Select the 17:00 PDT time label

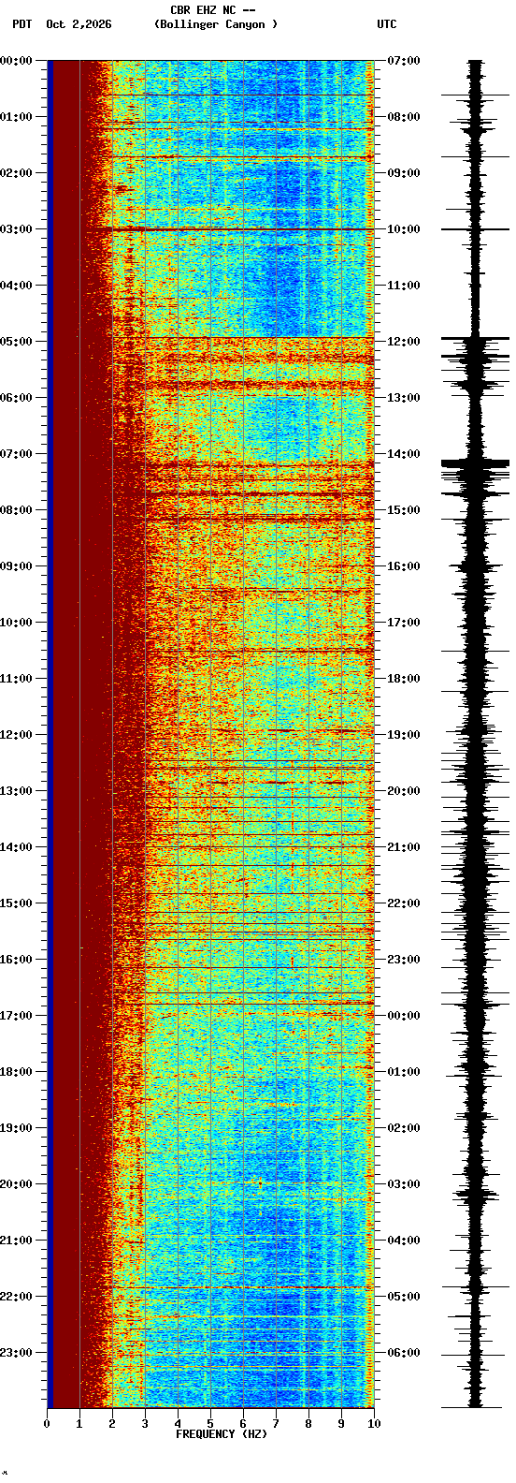16,1016
